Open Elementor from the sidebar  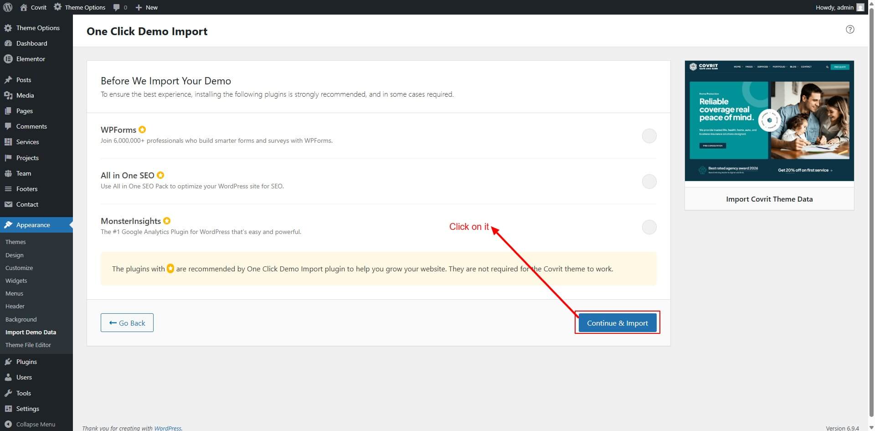[x=31, y=59]
